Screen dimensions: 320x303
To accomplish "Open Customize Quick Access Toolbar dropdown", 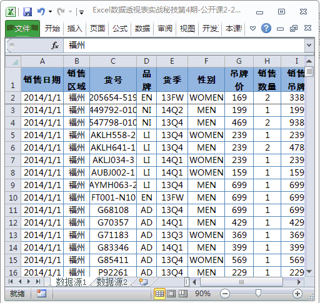I will (x=81, y=12).
